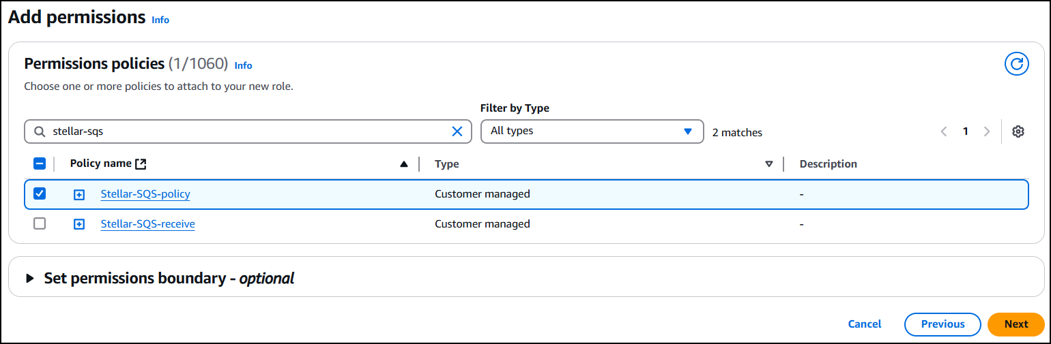The image size is (1051, 344).
Task: Expand Stellar-SQS-policy details plus icon
Action: click(79, 195)
